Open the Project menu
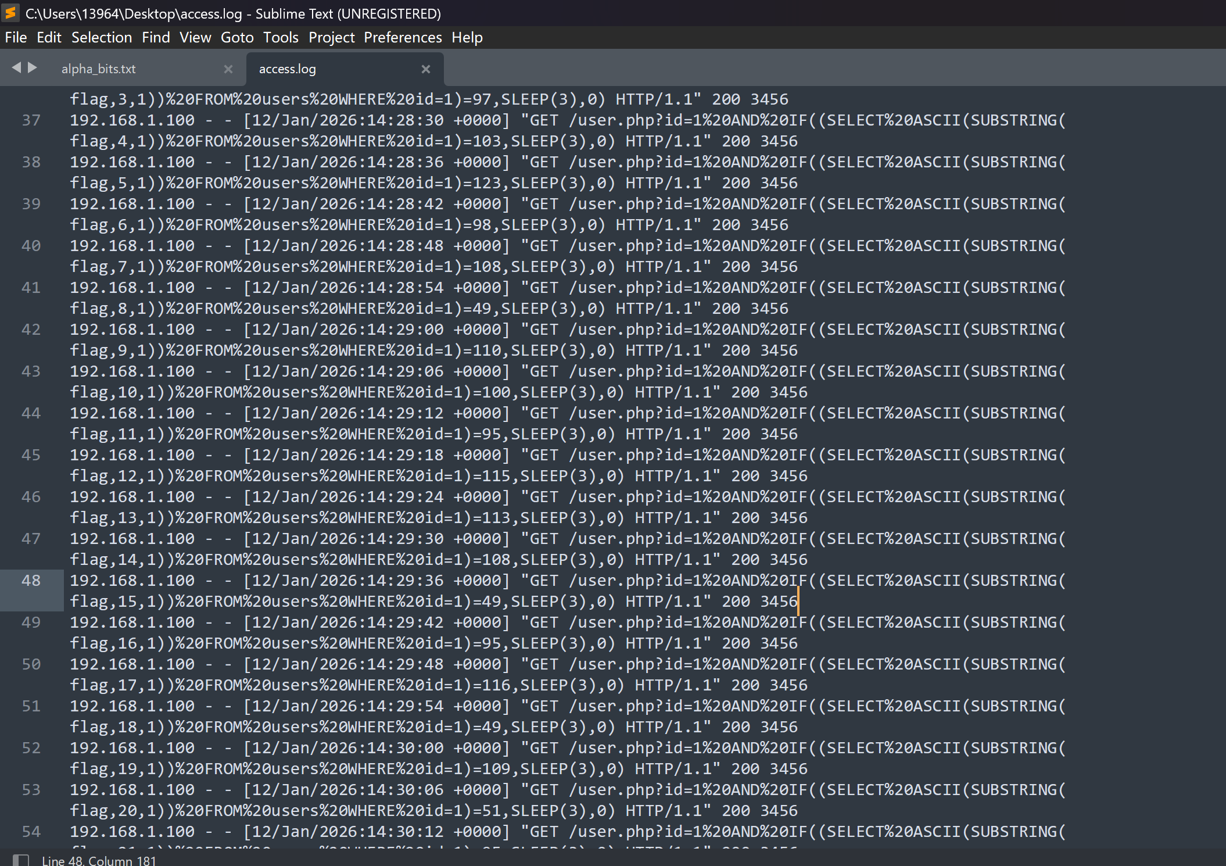1226x866 pixels. pos(331,38)
